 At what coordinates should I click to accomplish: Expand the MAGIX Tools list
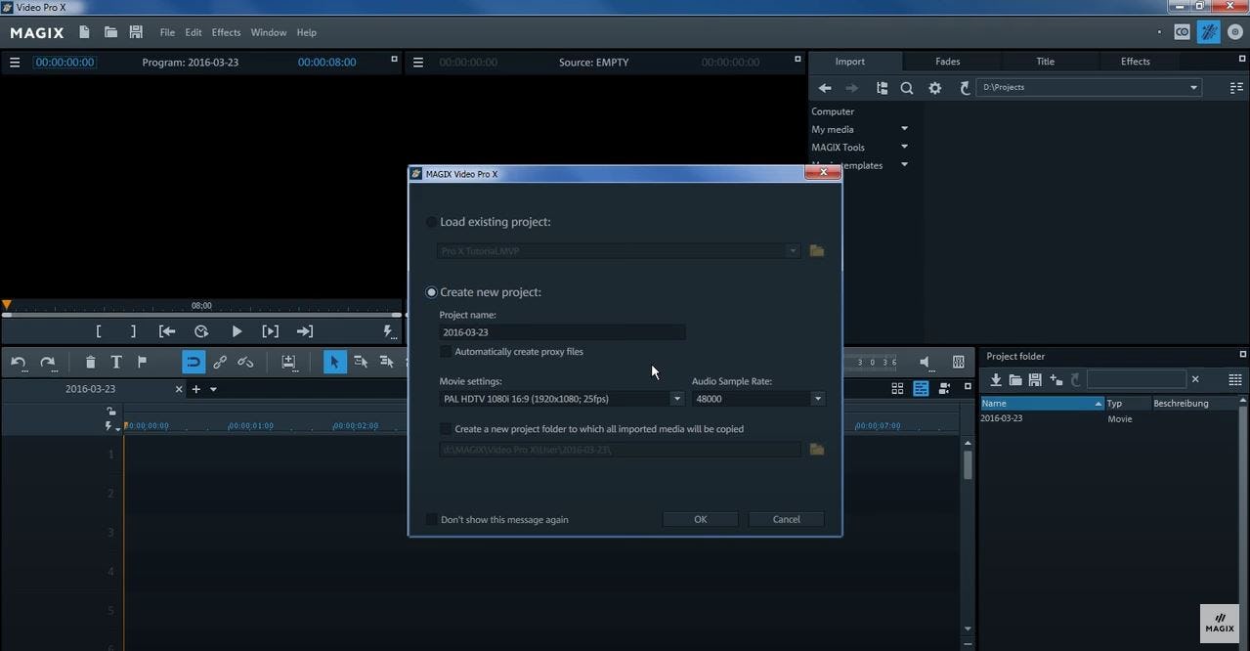[x=904, y=148]
